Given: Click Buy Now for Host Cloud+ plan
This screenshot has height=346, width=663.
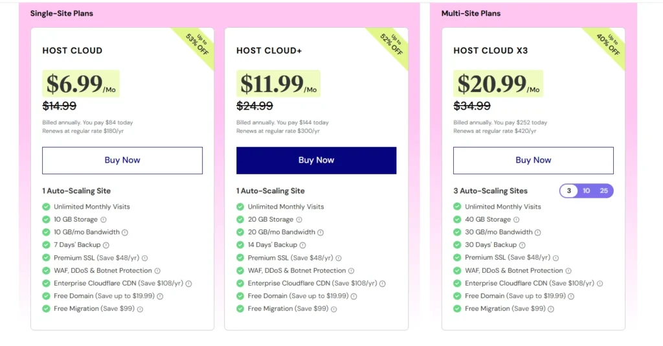Looking at the screenshot, I should pos(316,161).
